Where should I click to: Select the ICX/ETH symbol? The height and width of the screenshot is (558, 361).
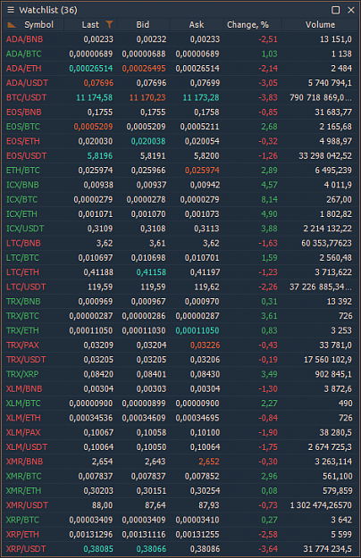click(x=21, y=214)
